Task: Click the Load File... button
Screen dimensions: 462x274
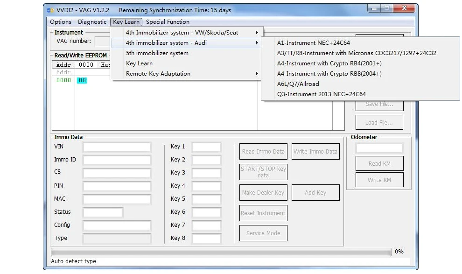Action: pyautogui.click(x=379, y=123)
